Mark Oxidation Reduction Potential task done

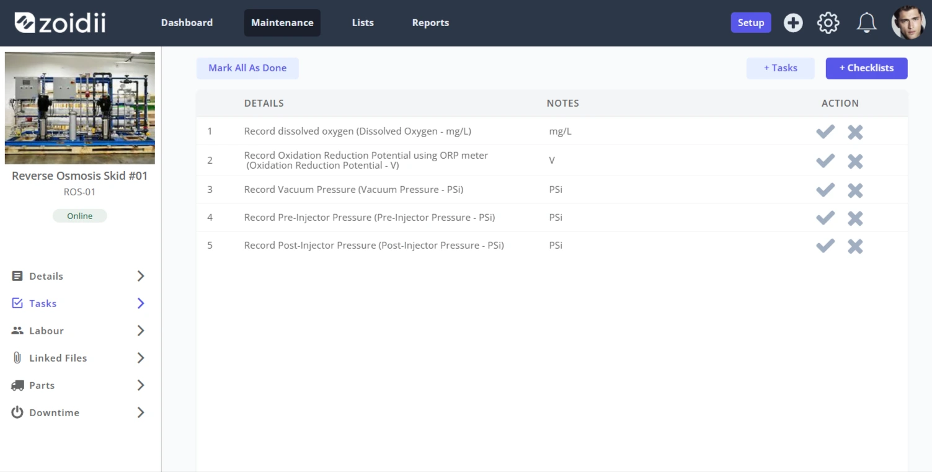pos(825,161)
